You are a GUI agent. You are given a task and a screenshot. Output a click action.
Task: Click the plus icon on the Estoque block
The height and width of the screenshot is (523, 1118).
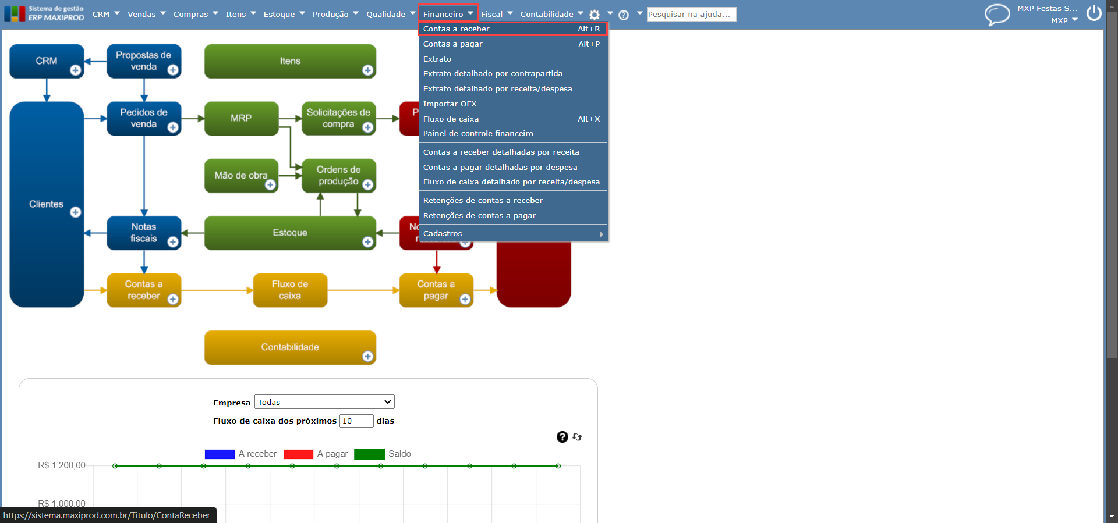pos(367,242)
